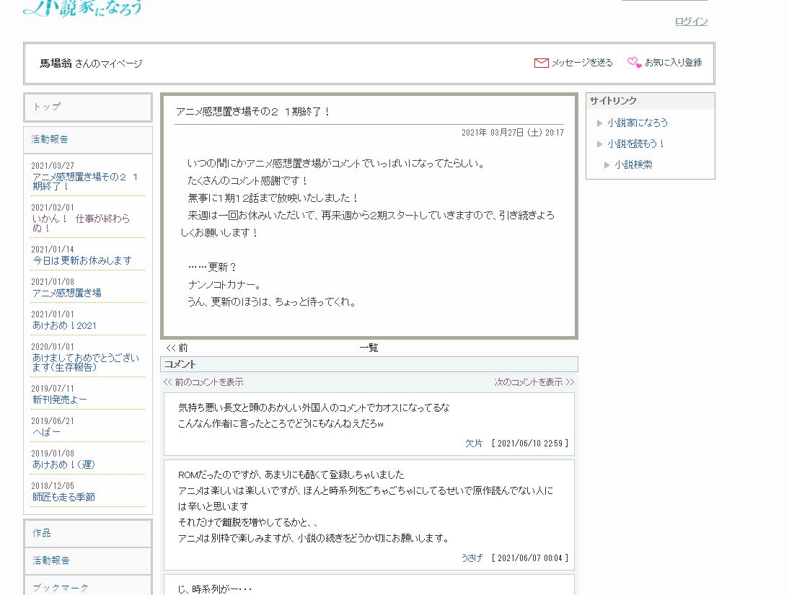Click arrow icon beside 小説を読もう！ link
The image size is (789, 595).
(x=600, y=144)
